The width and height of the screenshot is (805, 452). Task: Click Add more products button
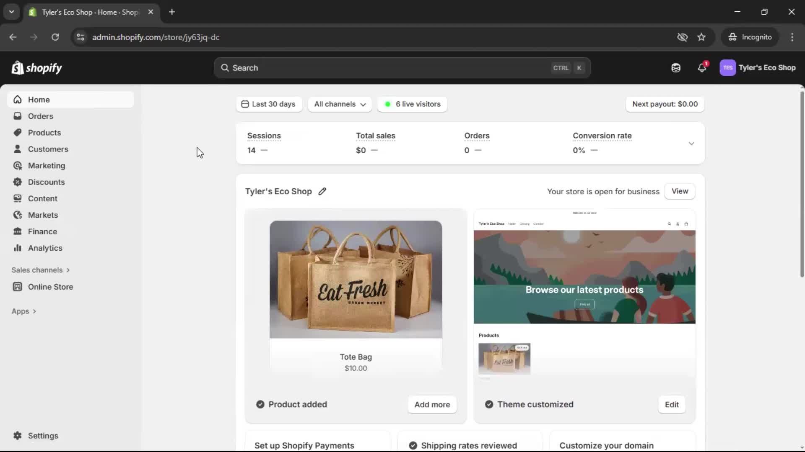point(432,405)
